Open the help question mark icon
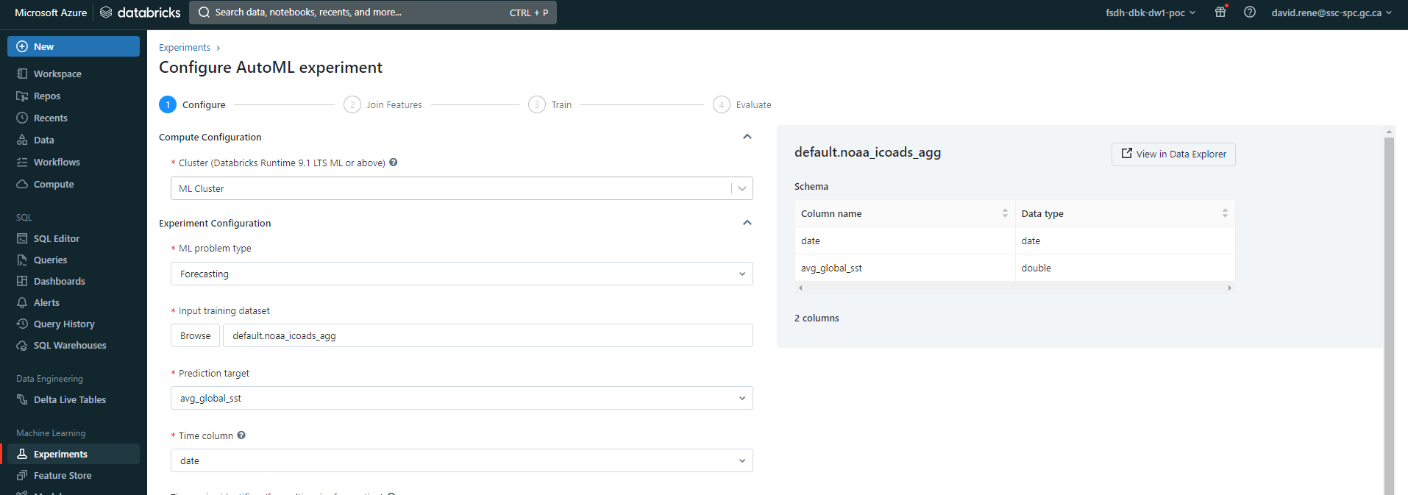 (1250, 12)
